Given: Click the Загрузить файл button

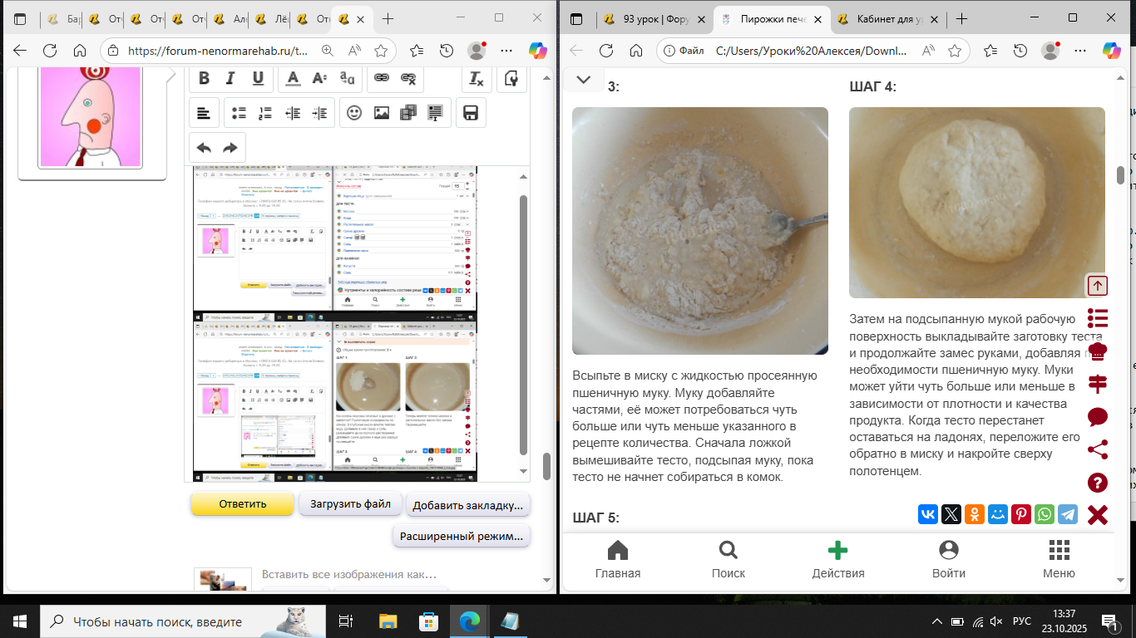Looking at the screenshot, I should (x=350, y=503).
